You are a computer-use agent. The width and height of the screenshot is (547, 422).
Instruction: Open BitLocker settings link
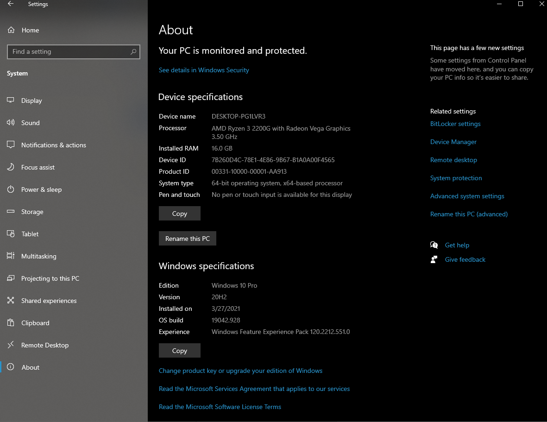[x=455, y=124]
